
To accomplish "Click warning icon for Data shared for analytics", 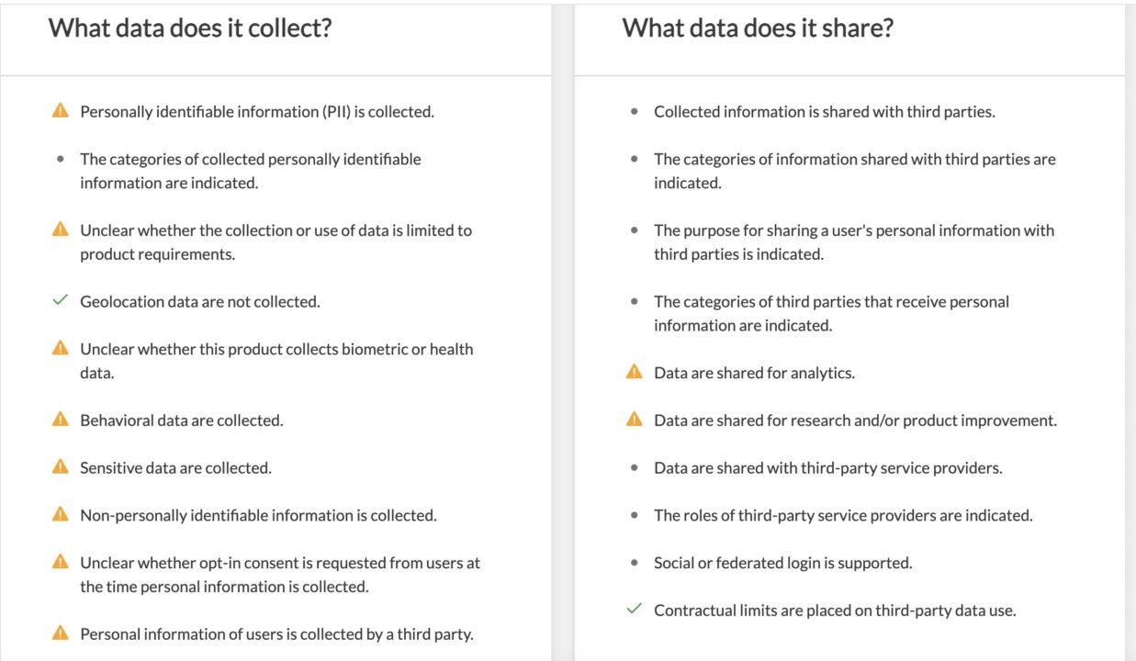I will click(634, 372).
